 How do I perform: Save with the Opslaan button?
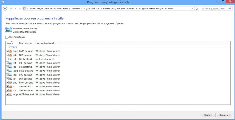[208, 115]
